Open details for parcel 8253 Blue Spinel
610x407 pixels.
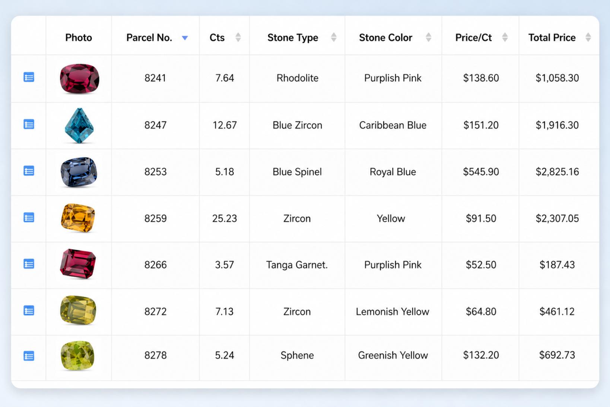pos(29,171)
